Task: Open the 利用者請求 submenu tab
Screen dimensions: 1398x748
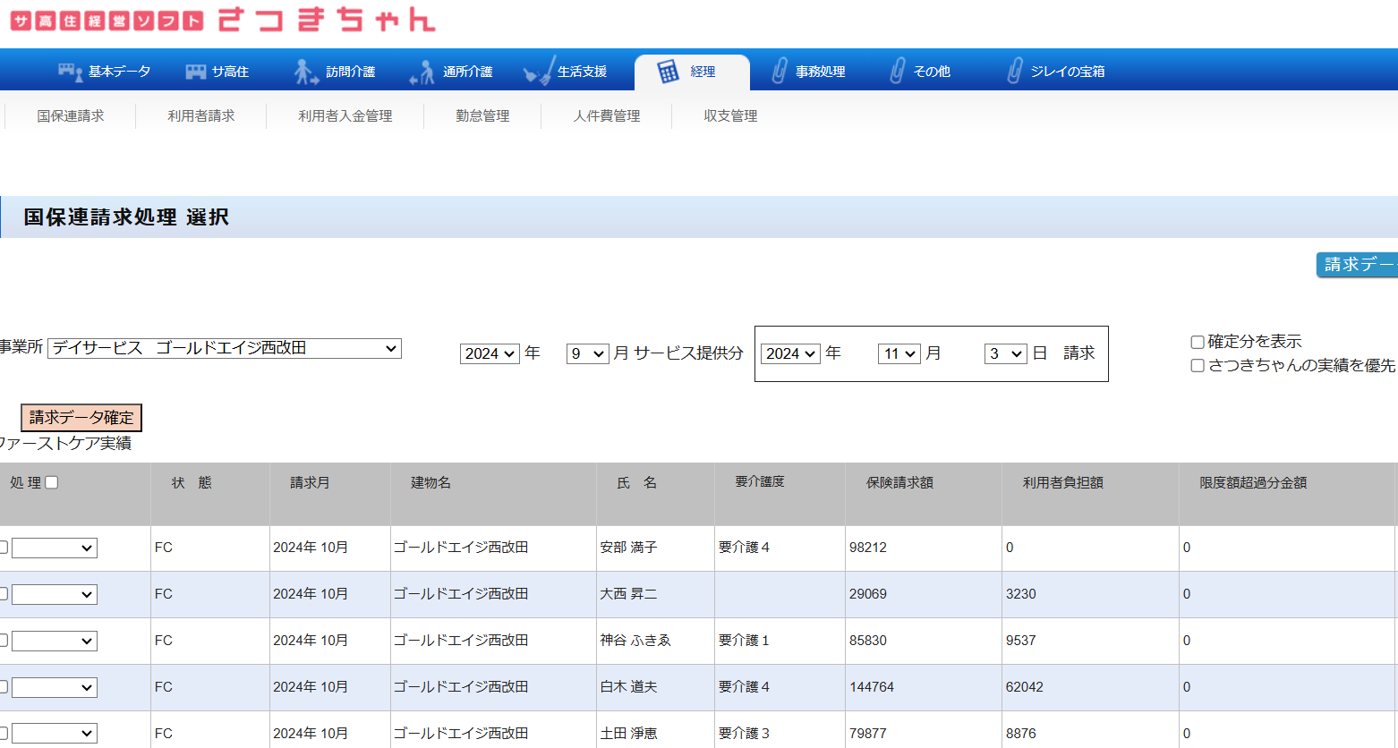Action: point(201,116)
